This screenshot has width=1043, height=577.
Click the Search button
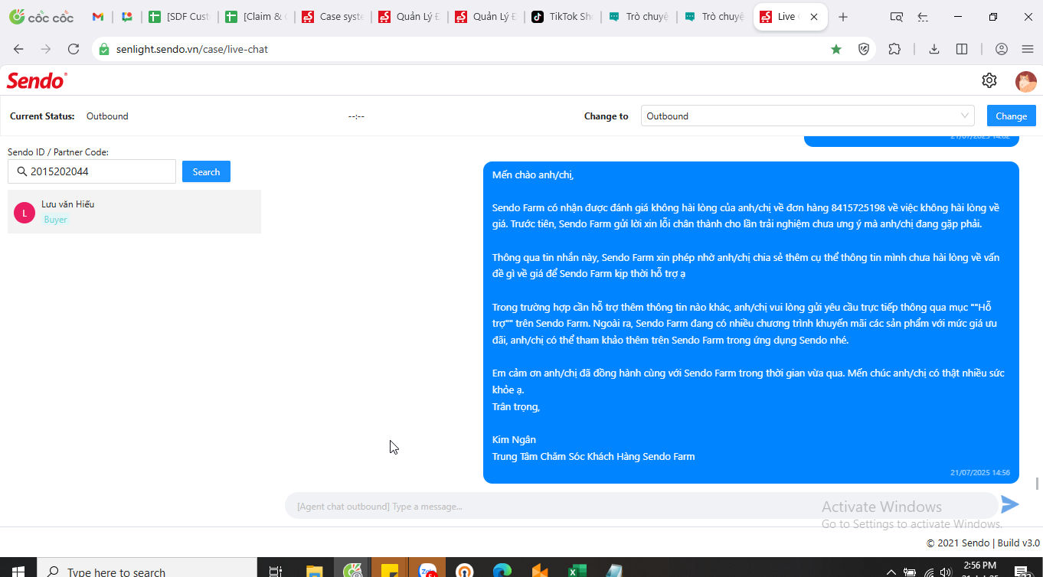206,171
